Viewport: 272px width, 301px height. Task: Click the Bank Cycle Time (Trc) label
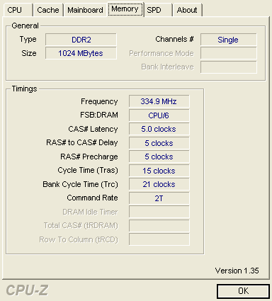click(x=80, y=184)
